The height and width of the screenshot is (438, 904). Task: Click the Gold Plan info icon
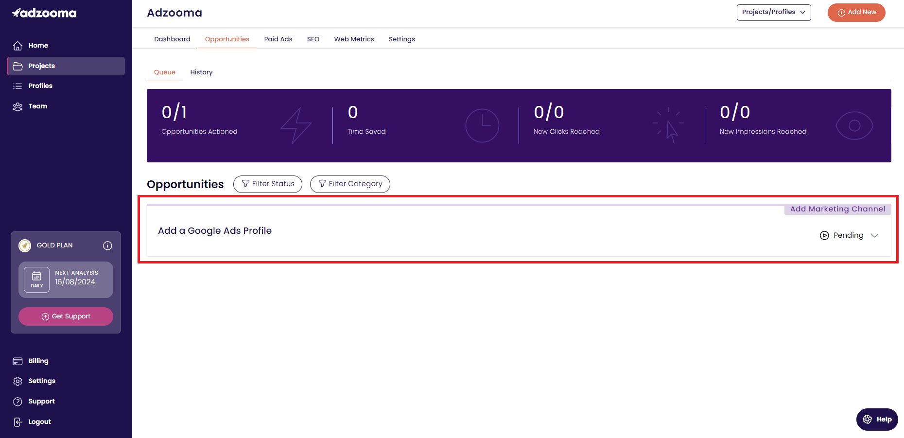point(107,245)
